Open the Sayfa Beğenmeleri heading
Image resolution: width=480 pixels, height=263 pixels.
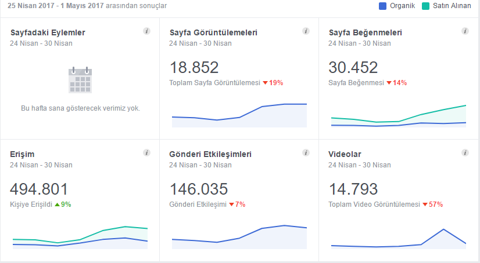point(365,32)
